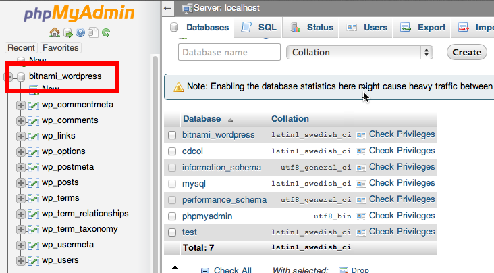Open the blue question mark documentation icon
This screenshot has height=273, width=494.
click(80, 32)
